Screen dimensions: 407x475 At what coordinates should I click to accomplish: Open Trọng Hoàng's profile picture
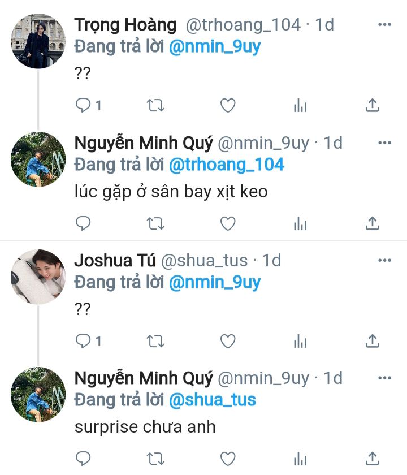coord(38,41)
